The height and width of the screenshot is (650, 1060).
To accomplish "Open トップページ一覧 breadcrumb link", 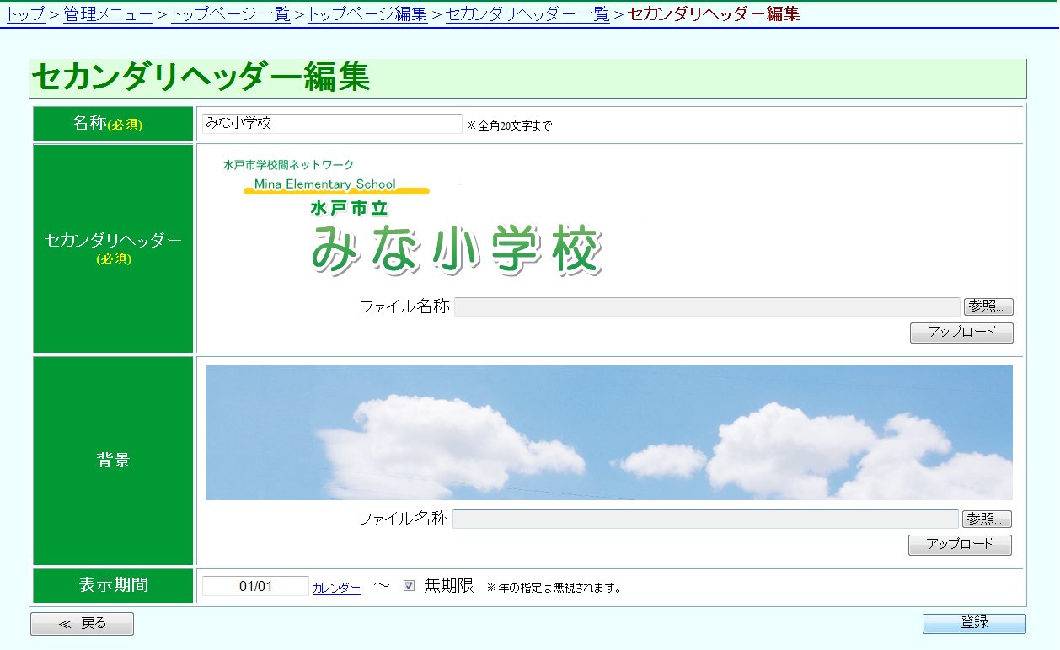I will click(230, 13).
